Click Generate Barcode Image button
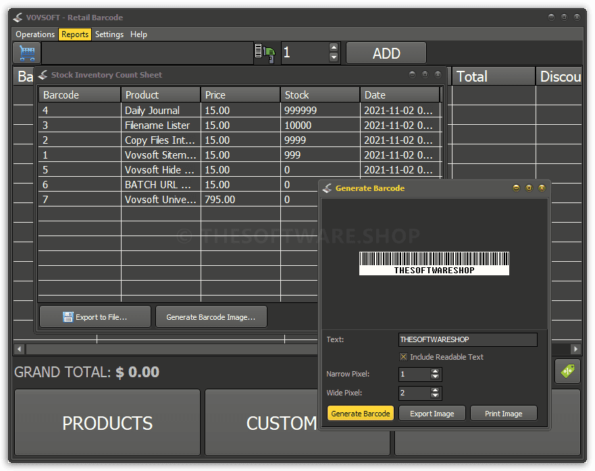Screen dimensions: 595x471 (211, 317)
